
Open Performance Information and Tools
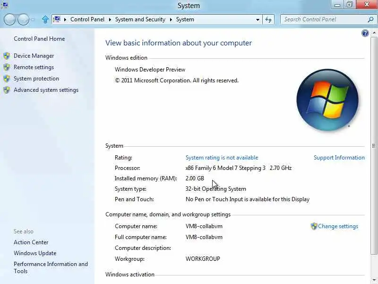[x=51, y=267]
